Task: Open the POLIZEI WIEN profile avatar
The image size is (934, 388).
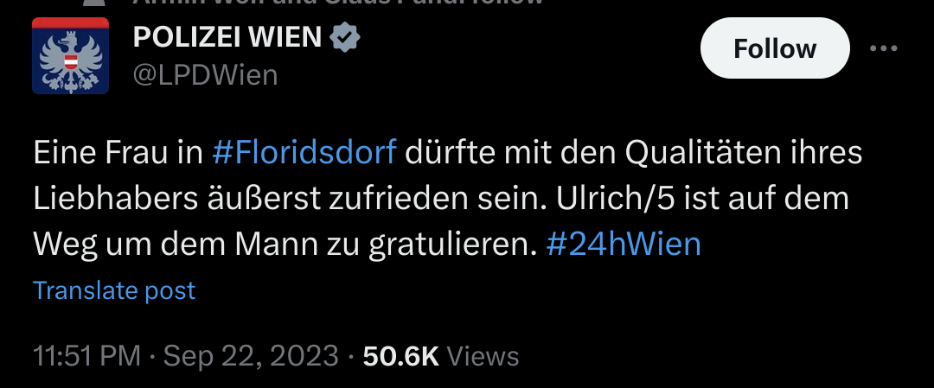Action: pos(70,56)
